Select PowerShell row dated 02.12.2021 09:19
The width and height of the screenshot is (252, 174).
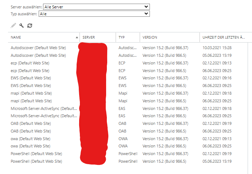point(128,154)
